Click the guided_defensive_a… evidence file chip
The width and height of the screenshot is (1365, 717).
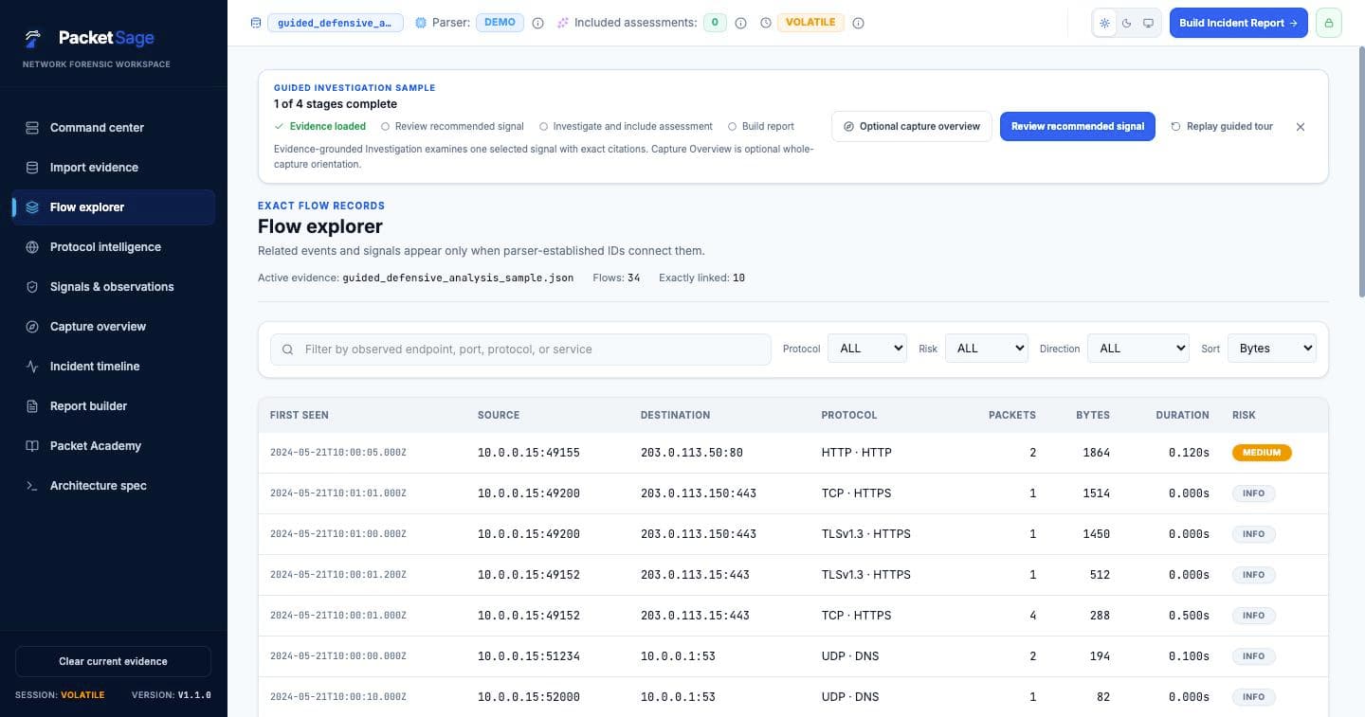(x=336, y=23)
